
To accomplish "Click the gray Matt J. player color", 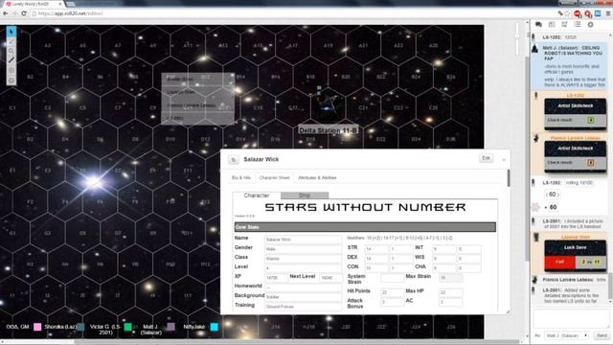I will (x=171, y=327).
